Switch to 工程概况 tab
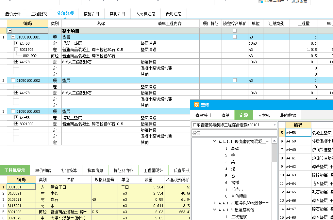This screenshot has height=220, width=333. (x=39, y=14)
